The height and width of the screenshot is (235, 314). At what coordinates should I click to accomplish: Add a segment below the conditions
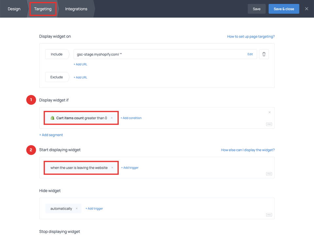click(51, 135)
